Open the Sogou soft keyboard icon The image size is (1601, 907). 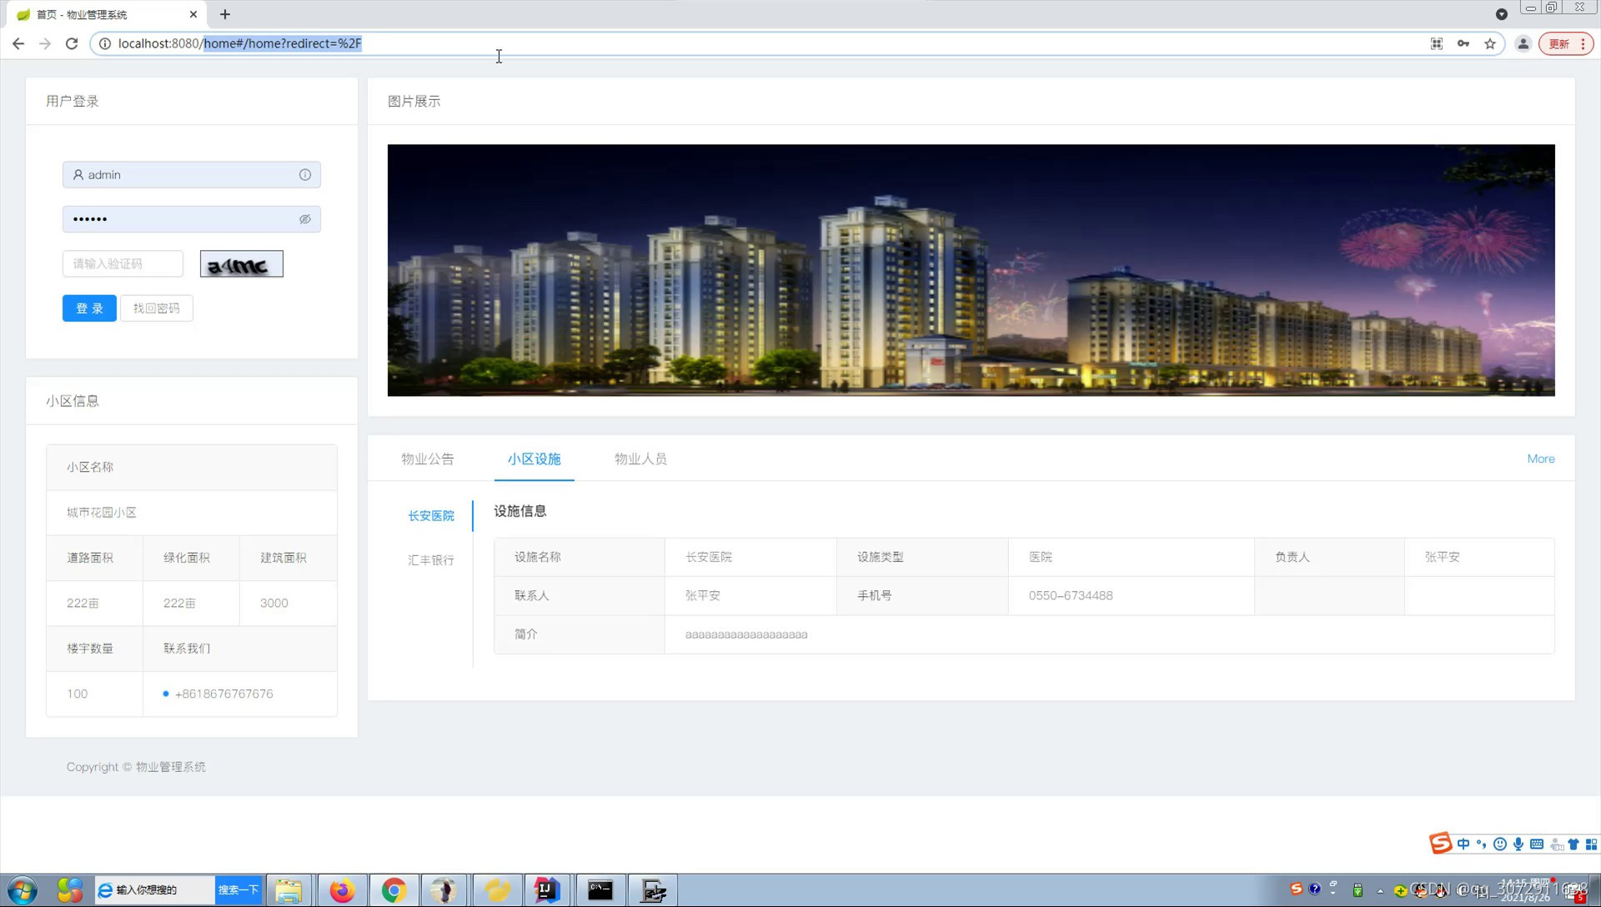[1537, 844]
